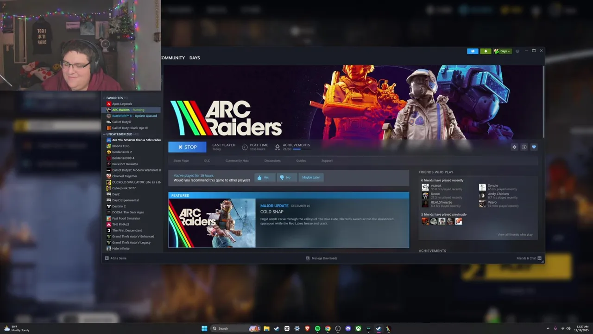Show hidden system tray icons
593x334 pixels.
tap(548, 328)
